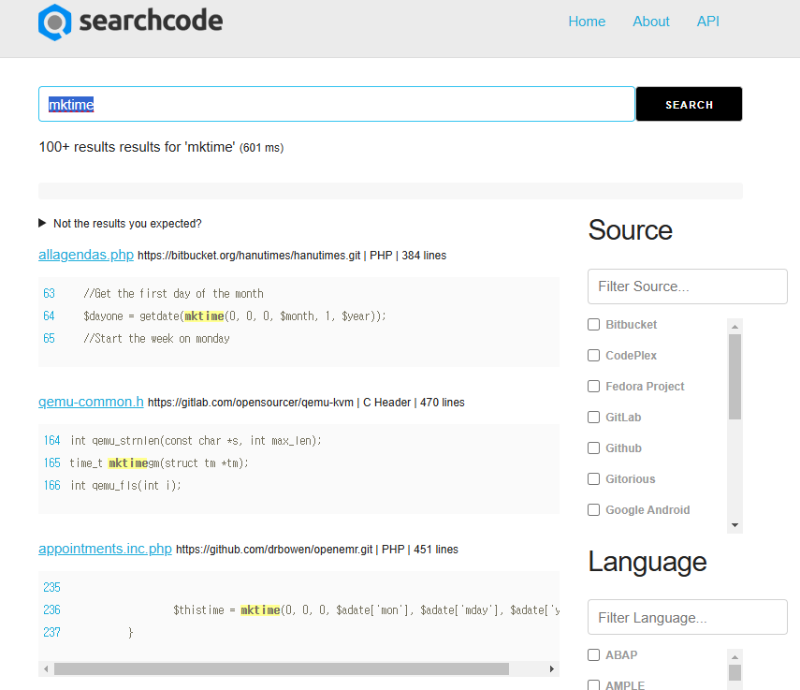800x690 pixels.
Task: Click the highlighted mktime in the mktimegm line
Action: click(x=128, y=463)
